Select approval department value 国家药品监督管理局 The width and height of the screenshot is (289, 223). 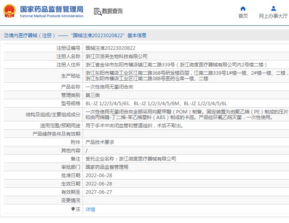pos(107,167)
